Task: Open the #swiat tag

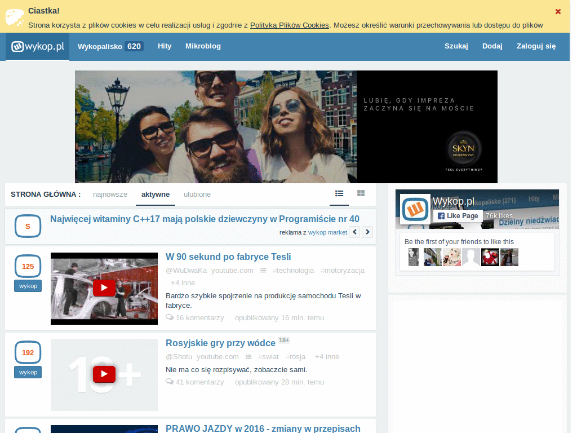Action: click(x=268, y=357)
